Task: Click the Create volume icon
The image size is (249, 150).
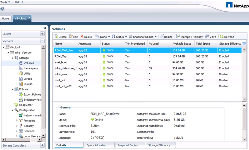Action: coord(56,36)
